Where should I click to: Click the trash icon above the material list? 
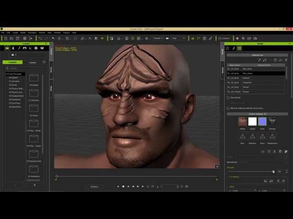pyautogui.click(x=286, y=60)
